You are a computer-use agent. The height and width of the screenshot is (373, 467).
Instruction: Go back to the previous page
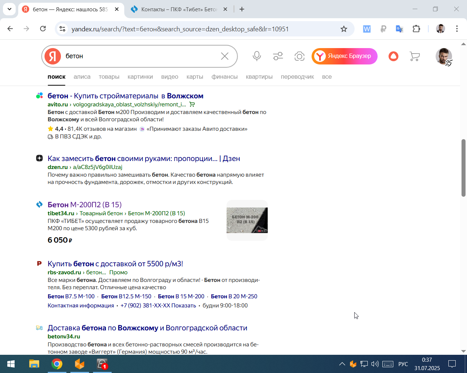coord(10,29)
